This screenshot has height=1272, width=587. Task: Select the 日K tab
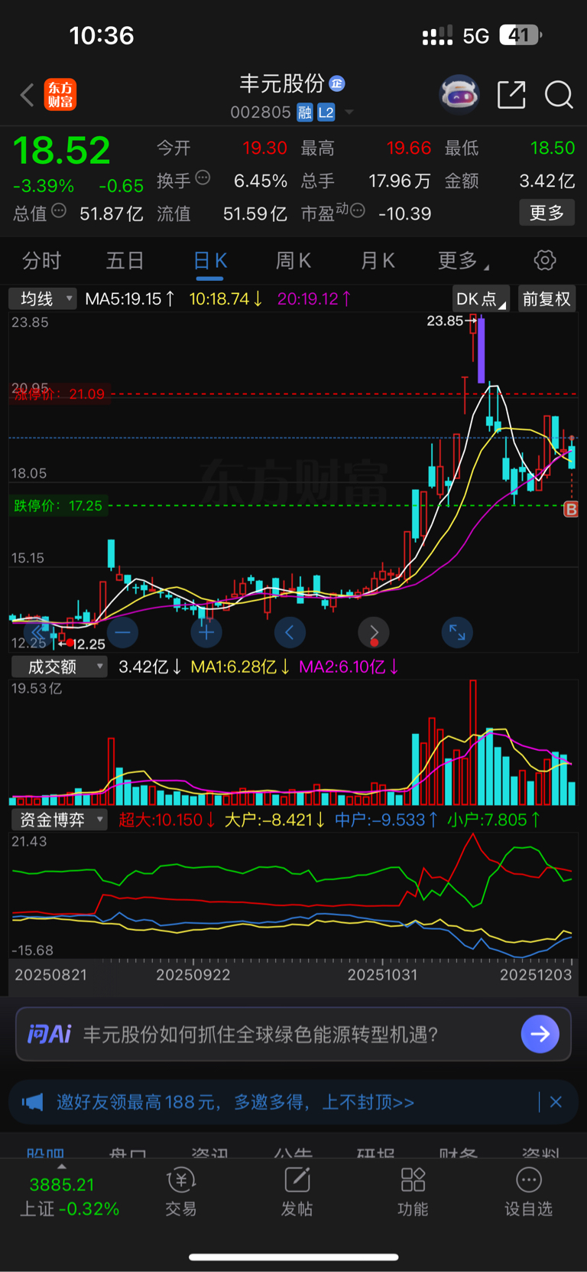tap(210, 261)
